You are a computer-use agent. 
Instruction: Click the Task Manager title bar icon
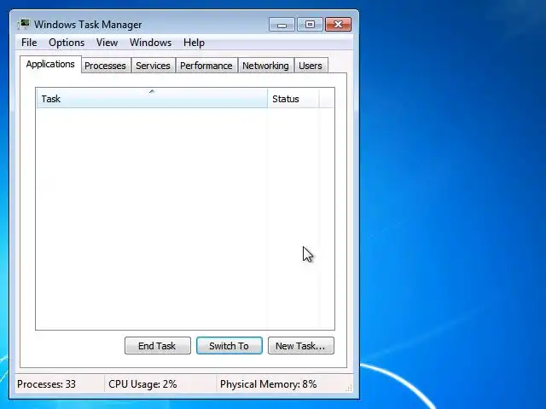(24, 25)
